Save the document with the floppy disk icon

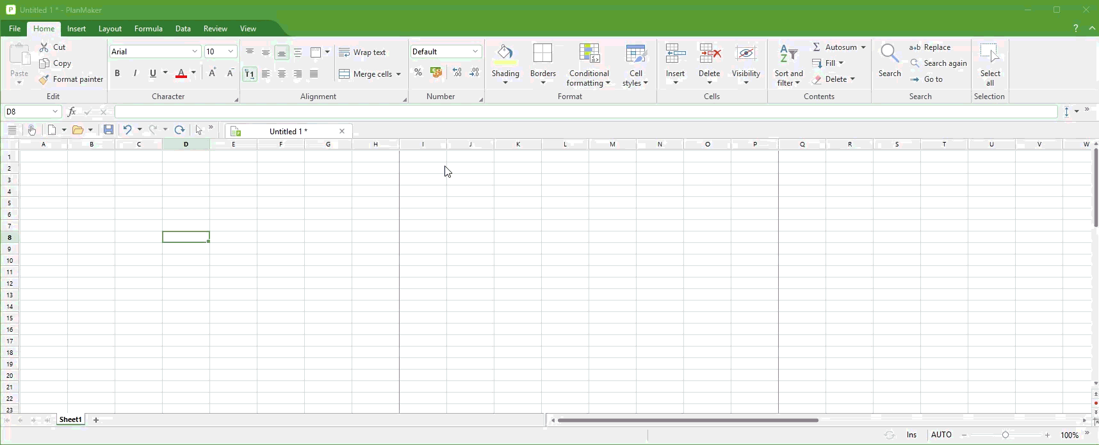tap(109, 130)
